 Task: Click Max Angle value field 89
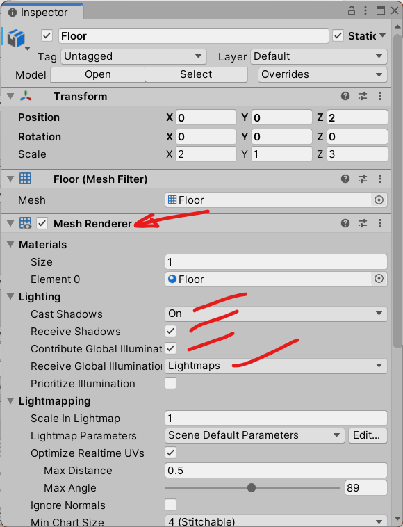[366, 487]
